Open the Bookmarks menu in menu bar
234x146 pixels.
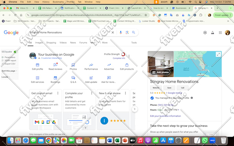pyautogui.click(x=58, y=2)
